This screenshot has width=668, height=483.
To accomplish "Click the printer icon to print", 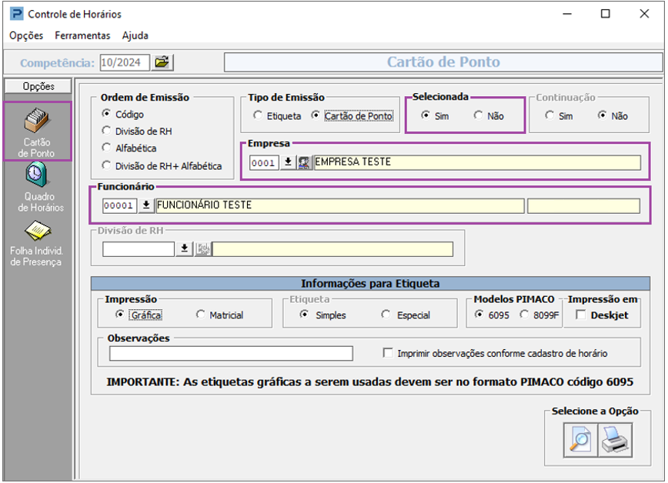I will pos(614,440).
